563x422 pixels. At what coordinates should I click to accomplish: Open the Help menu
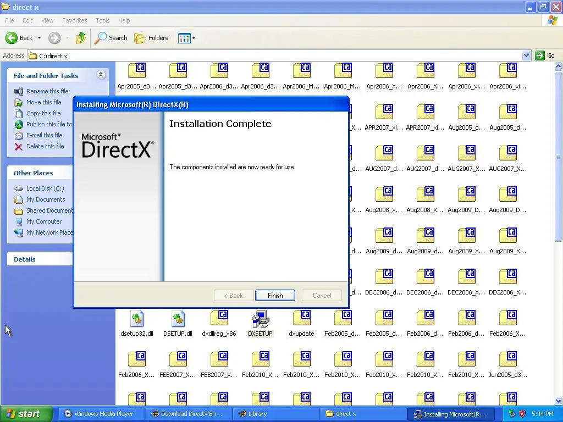pos(124,20)
